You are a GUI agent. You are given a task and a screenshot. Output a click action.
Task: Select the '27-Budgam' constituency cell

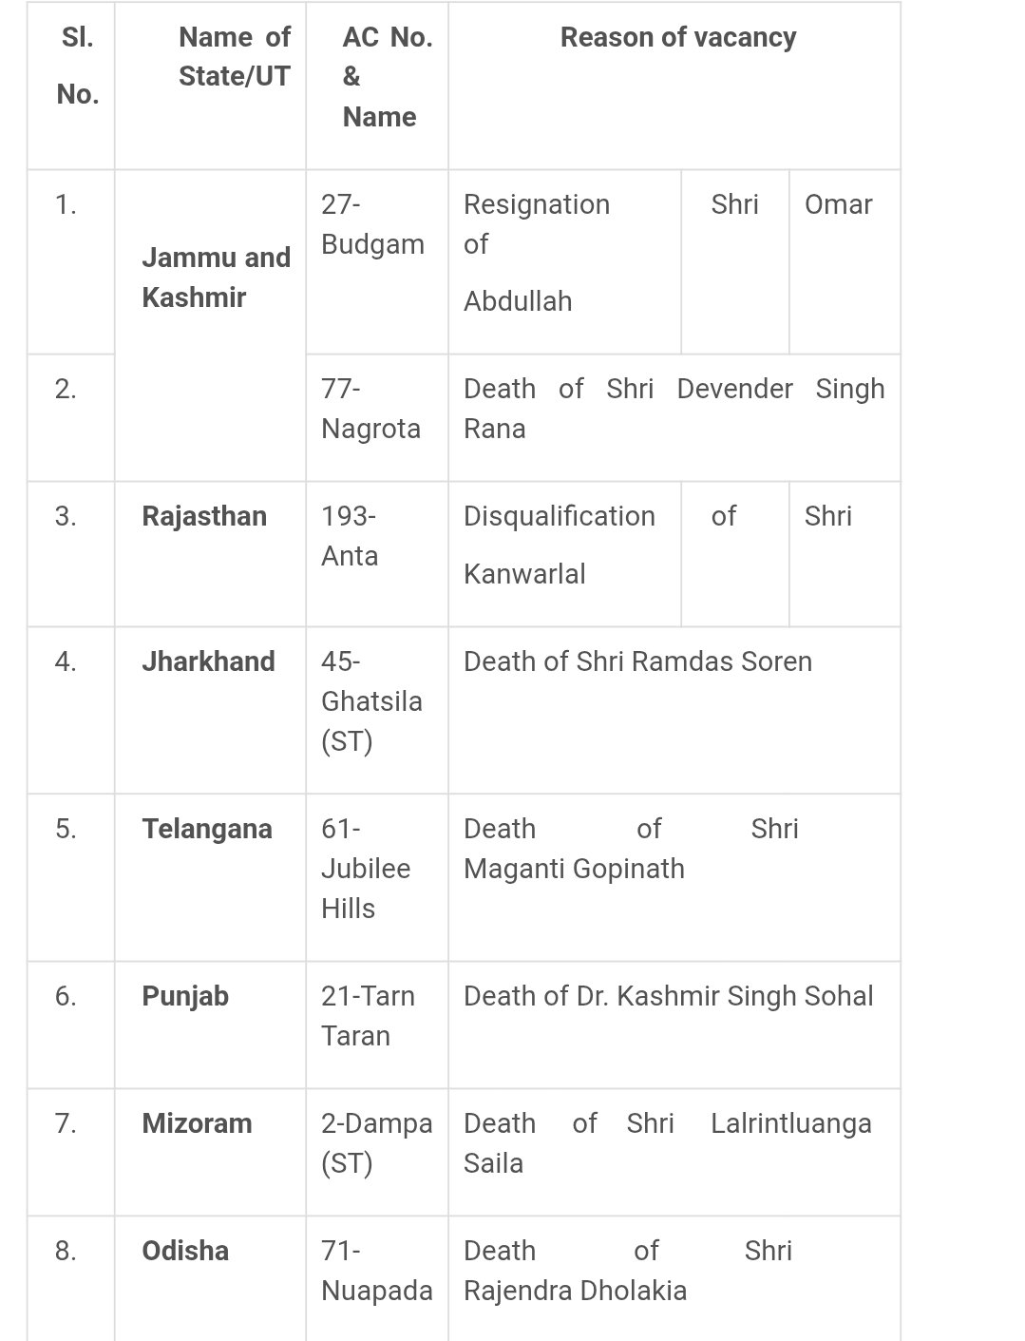tap(372, 224)
